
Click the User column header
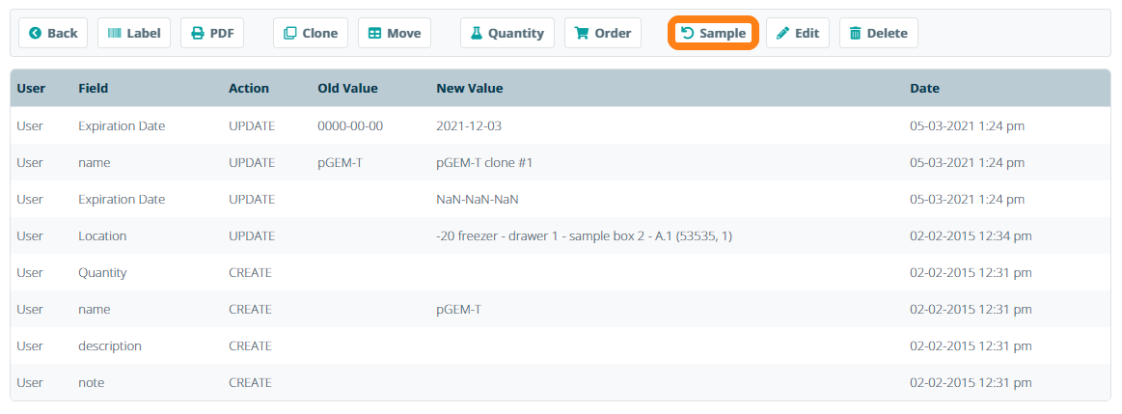click(31, 88)
